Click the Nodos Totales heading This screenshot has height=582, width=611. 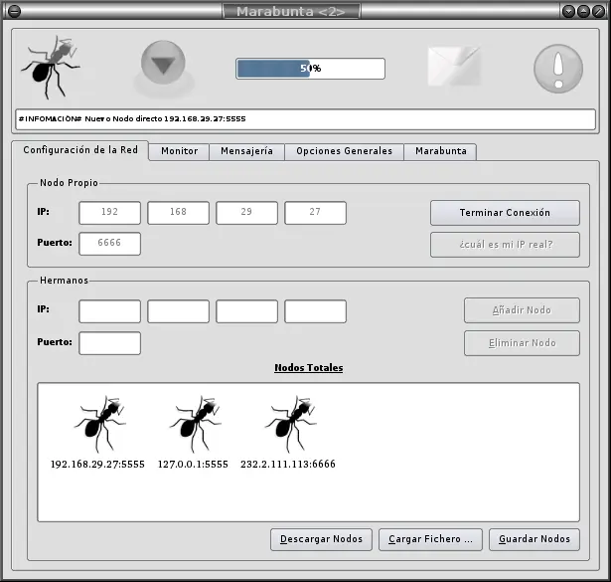tap(309, 368)
